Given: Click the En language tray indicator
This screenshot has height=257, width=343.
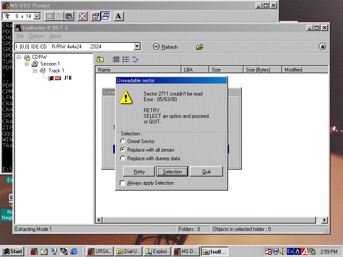Looking at the screenshot, I should click(x=290, y=251).
